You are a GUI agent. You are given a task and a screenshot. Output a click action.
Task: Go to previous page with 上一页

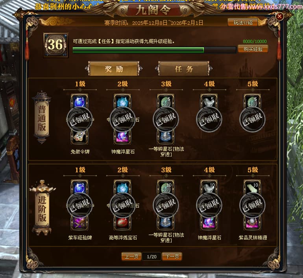(x=131, y=257)
